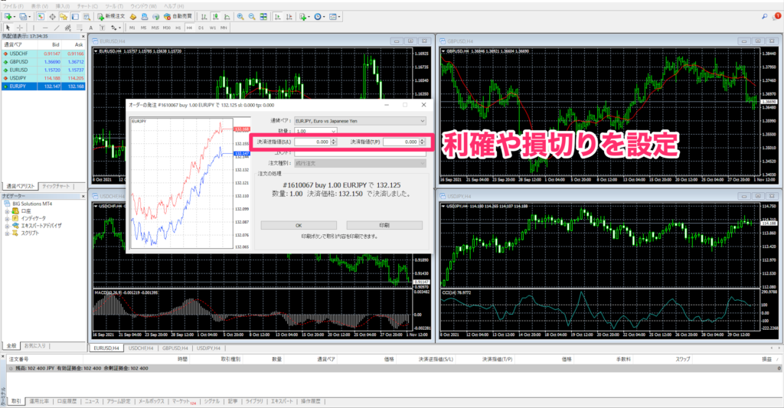Switch to ティックチャート tab
This screenshot has width=784, height=408.
(56, 186)
